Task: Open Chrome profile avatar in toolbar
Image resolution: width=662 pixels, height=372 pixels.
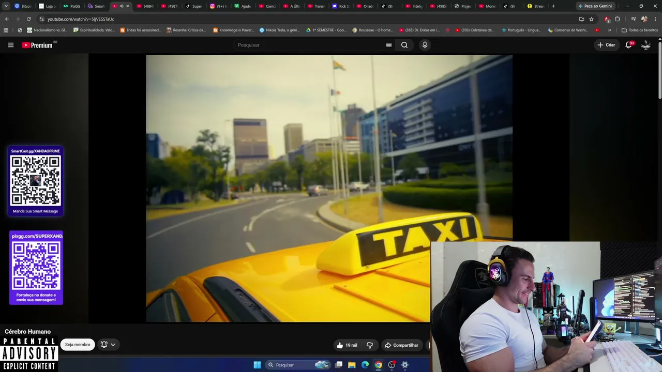Action: coord(644,19)
